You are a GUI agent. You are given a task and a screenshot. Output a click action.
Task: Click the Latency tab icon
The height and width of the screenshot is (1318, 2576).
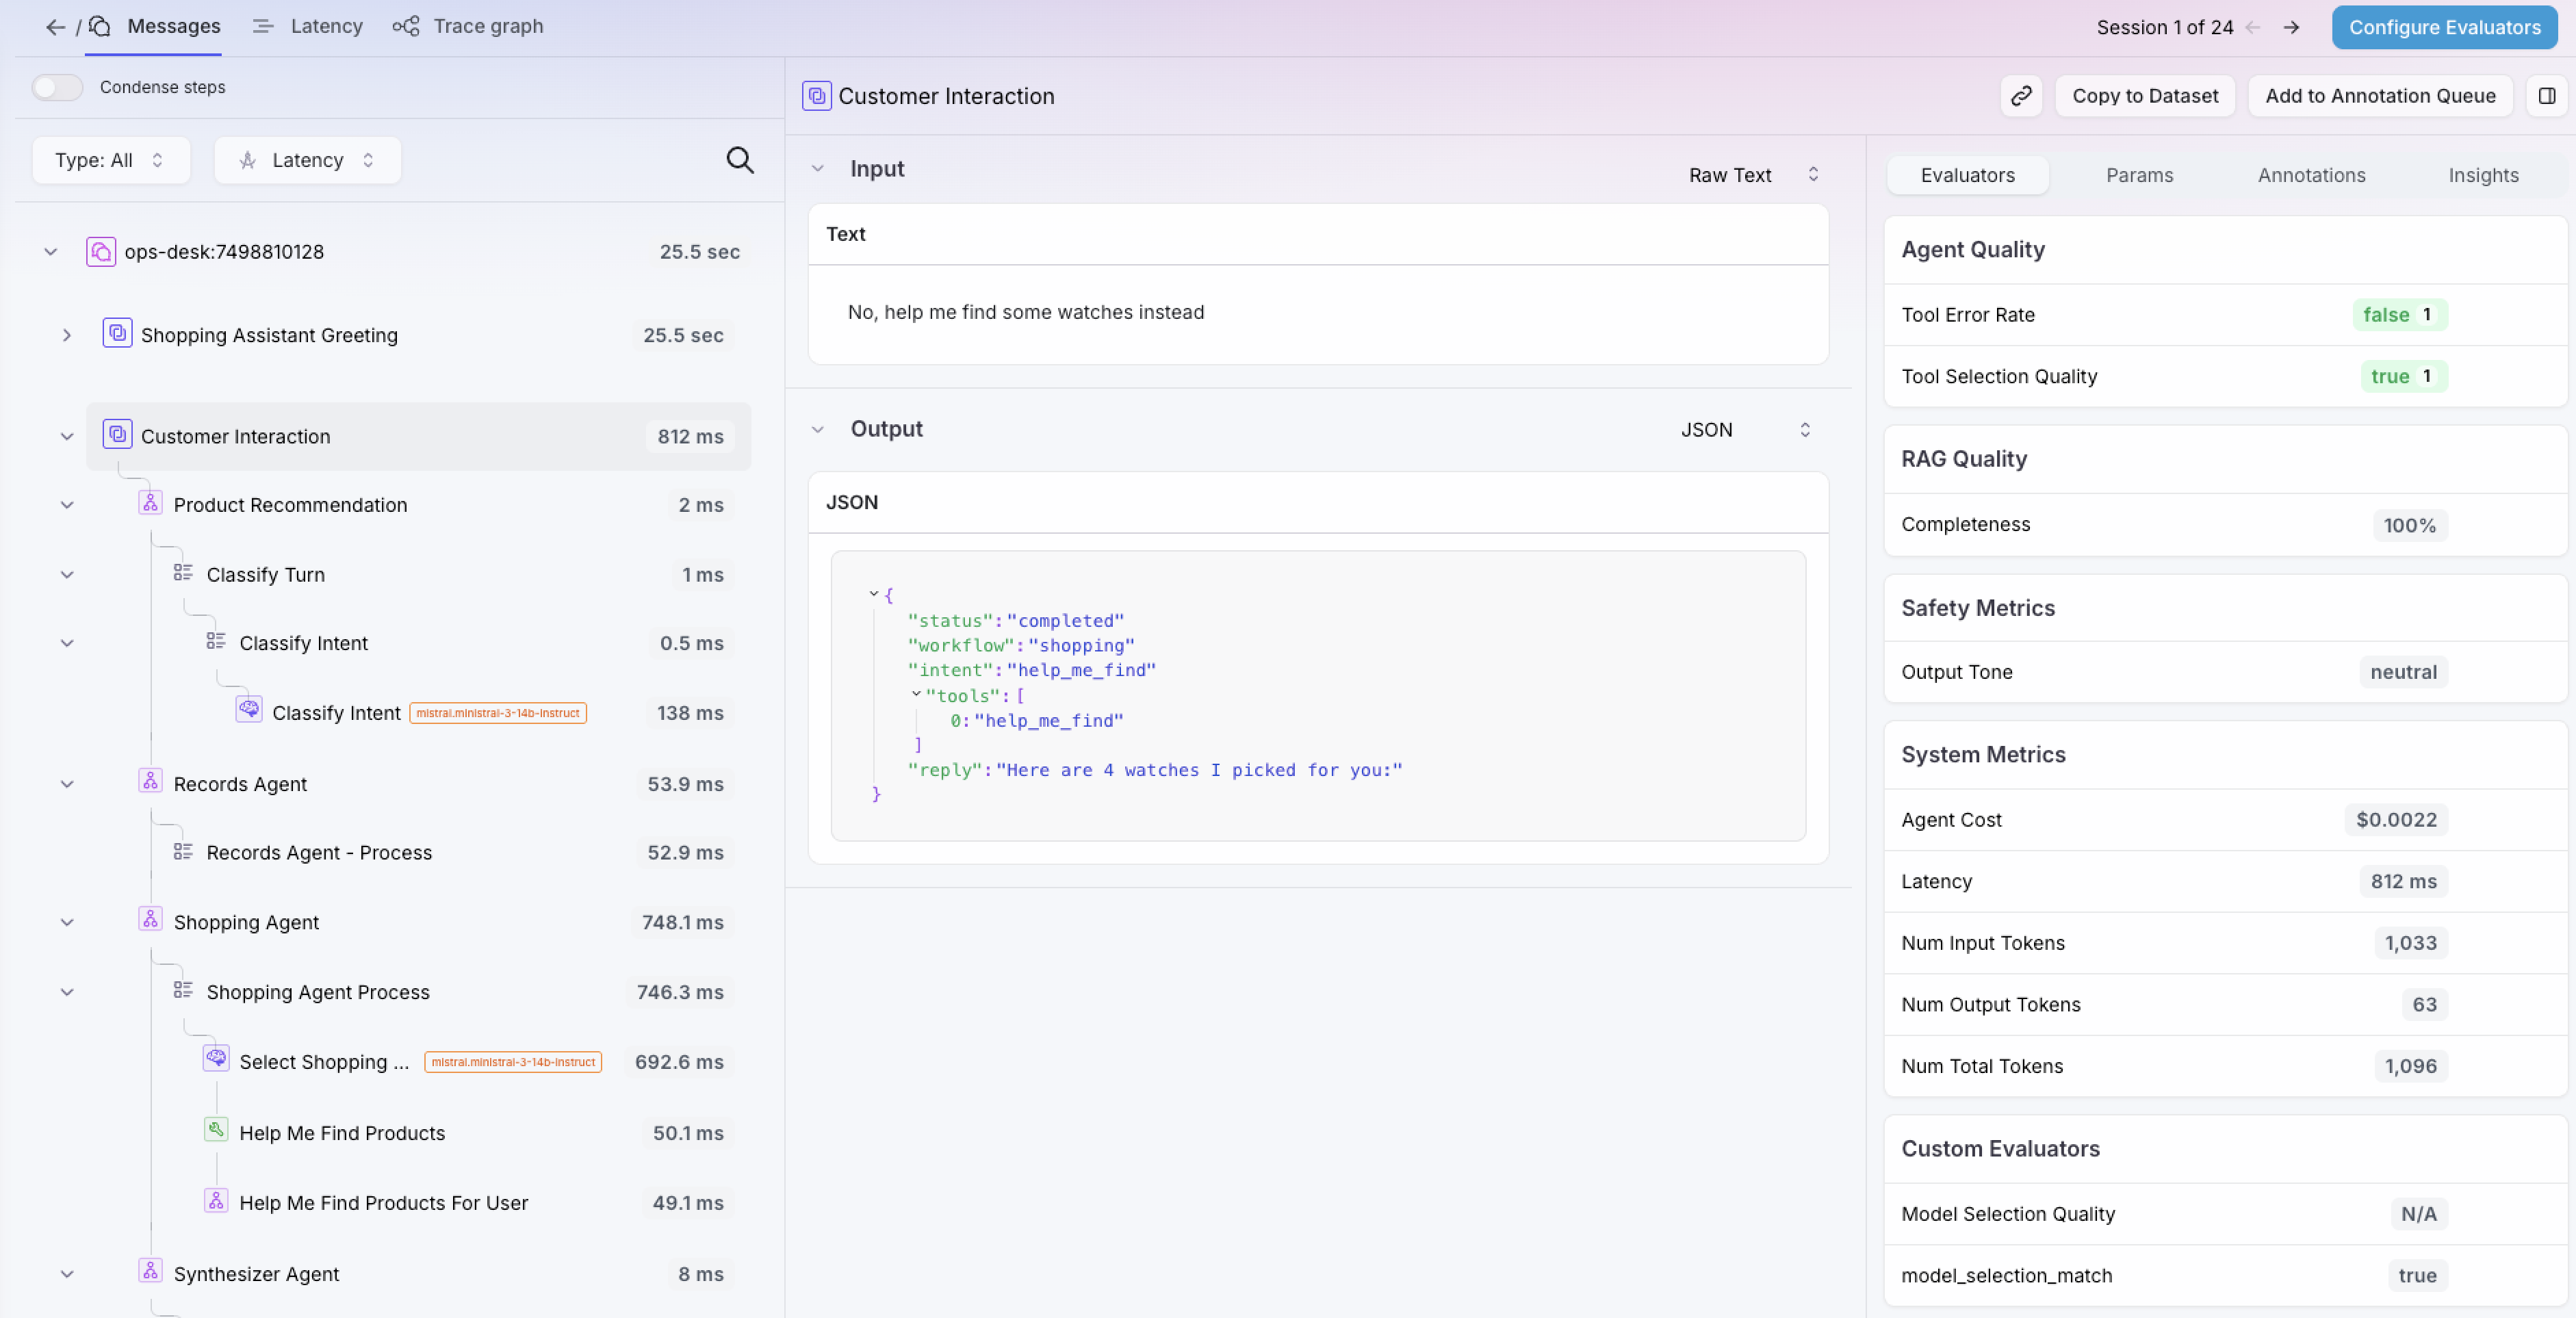pyautogui.click(x=263, y=26)
